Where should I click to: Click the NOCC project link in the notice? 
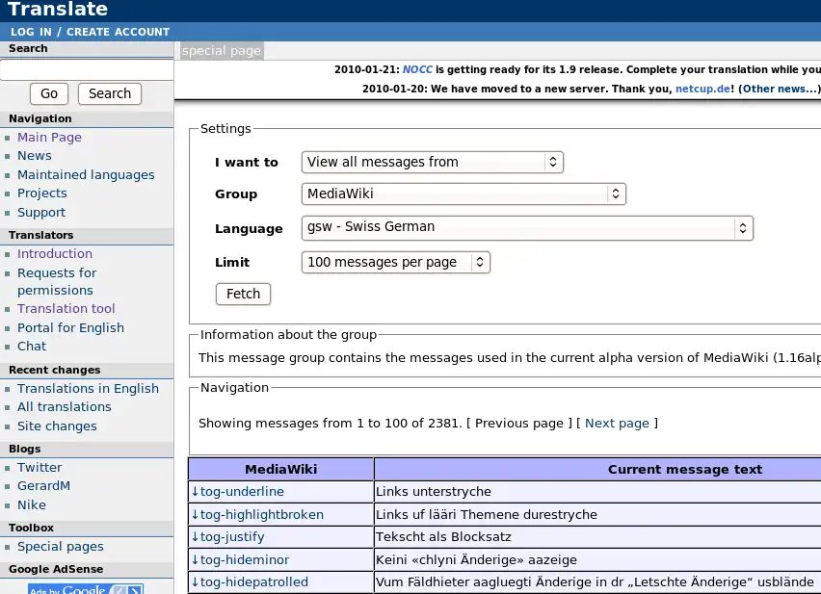[417, 69]
